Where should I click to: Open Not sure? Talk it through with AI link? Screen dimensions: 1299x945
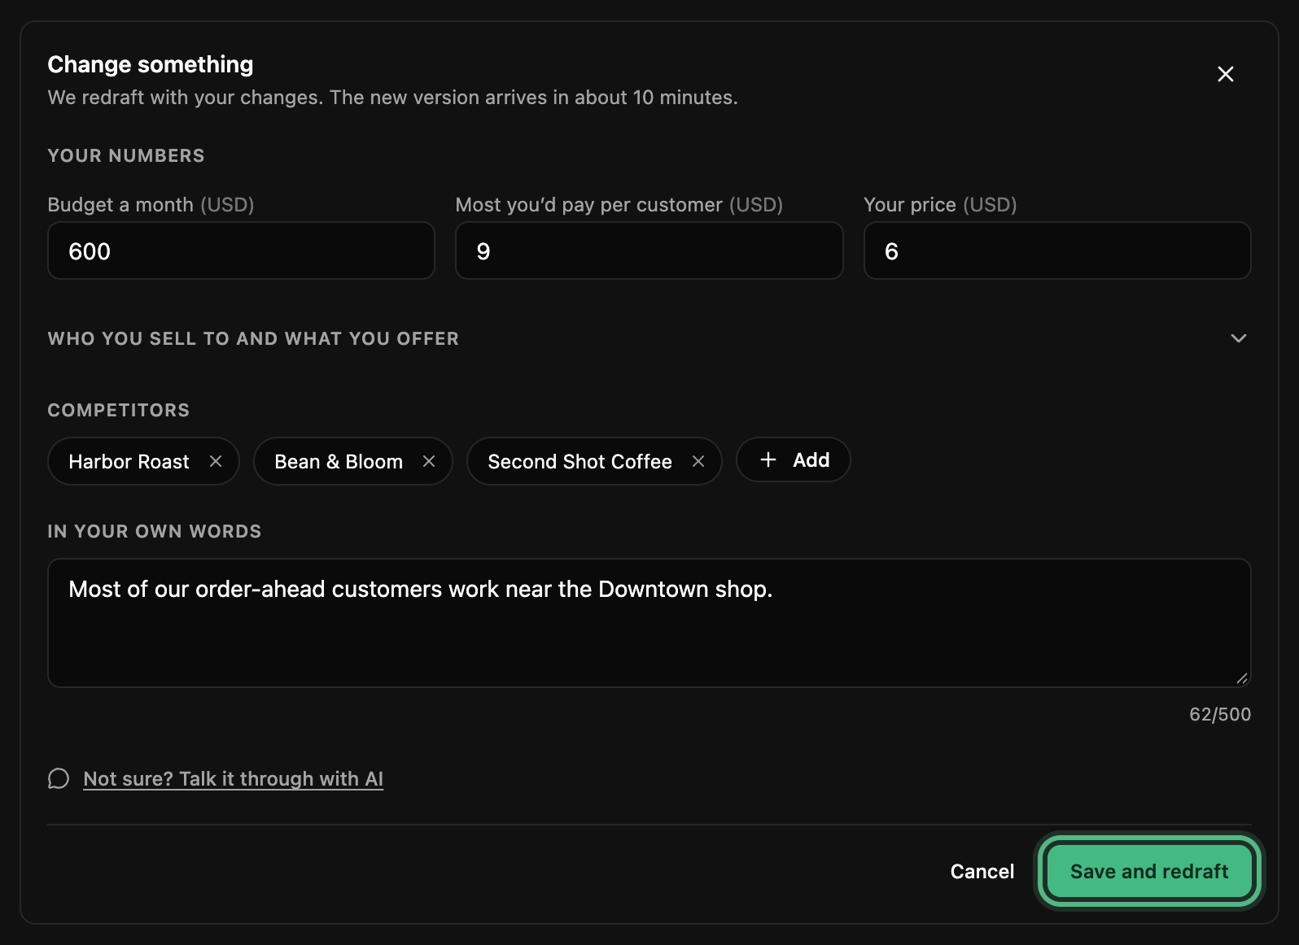click(234, 778)
